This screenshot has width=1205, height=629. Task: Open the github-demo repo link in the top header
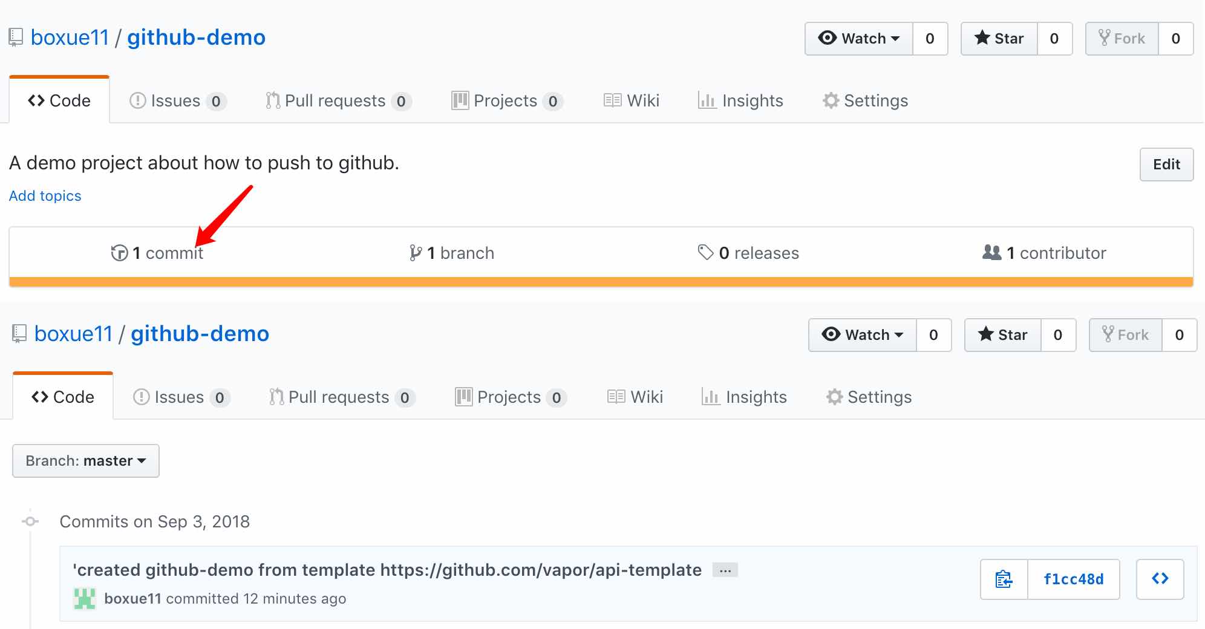click(x=196, y=37)
